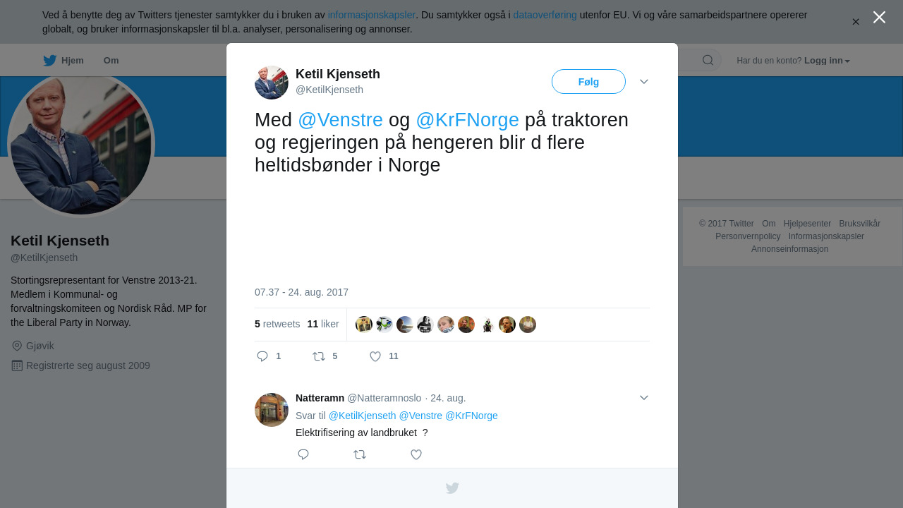This screenshot has height=508, width=903.
Task: Click first liker avatar in the row
Action: [364, 325]
